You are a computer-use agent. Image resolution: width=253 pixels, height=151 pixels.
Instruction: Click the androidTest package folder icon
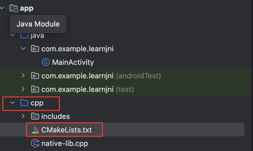pos(35,76)
